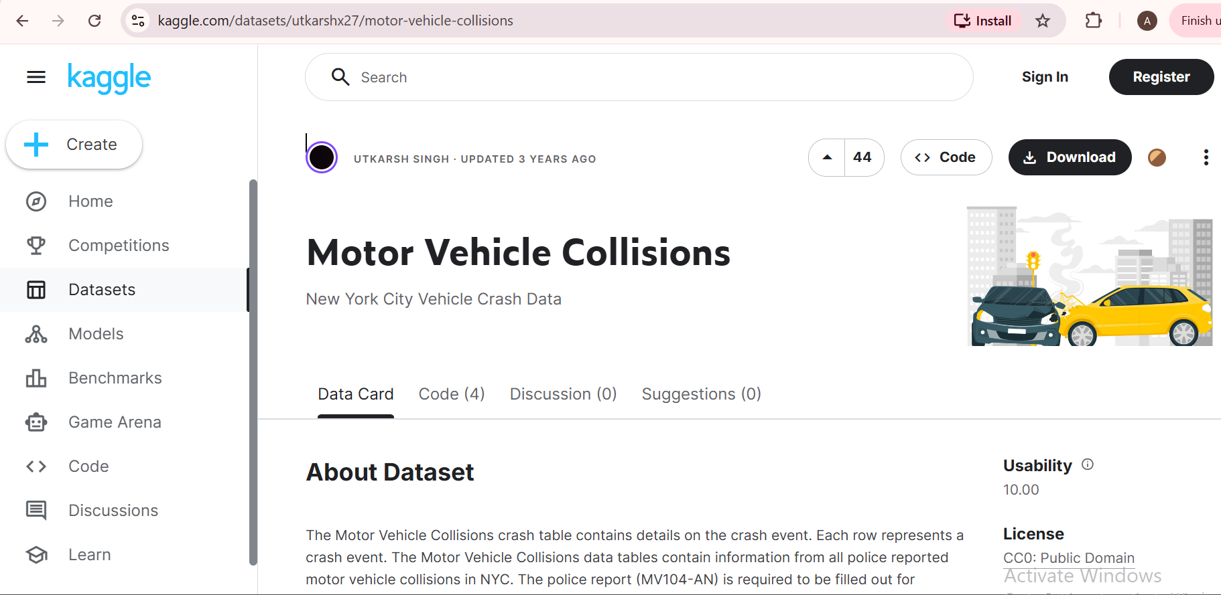Open the Chrome extensions puzzle icon

pyautogui.click(x=1093, y=21)
